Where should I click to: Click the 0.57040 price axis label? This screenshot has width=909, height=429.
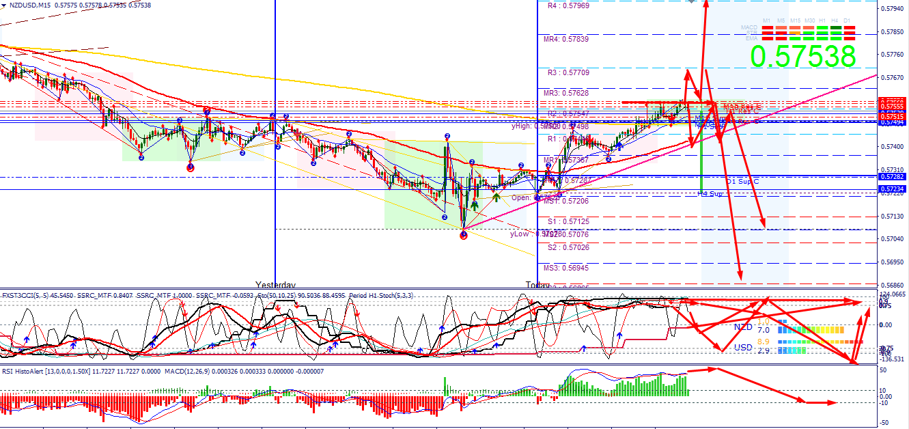coord(894,239)
